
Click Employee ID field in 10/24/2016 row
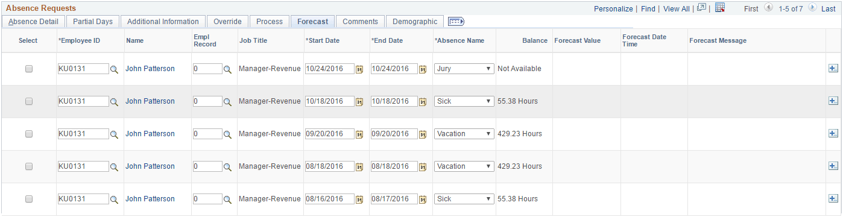[x=83, y=69]
